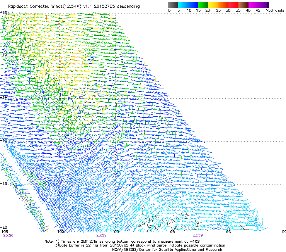
Task: Click the -18 latitude axis label
Action: pyautogui.click(x=4, y=183)
